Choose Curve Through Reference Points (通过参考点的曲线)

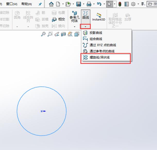(106, 51)
